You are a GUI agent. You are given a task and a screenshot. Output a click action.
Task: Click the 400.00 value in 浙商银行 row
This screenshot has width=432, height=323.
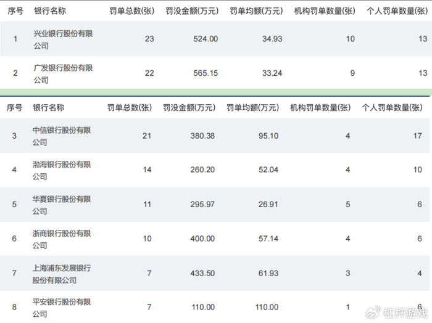point(202,239)
